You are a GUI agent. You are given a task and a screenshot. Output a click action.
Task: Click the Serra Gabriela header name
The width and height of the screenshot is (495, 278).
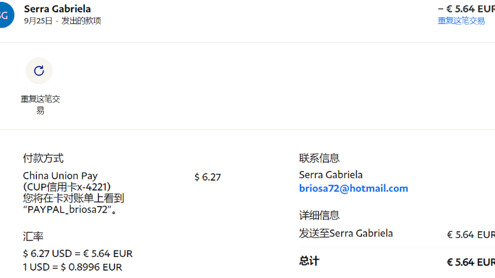pyautogui.click(x=57, y=9)
